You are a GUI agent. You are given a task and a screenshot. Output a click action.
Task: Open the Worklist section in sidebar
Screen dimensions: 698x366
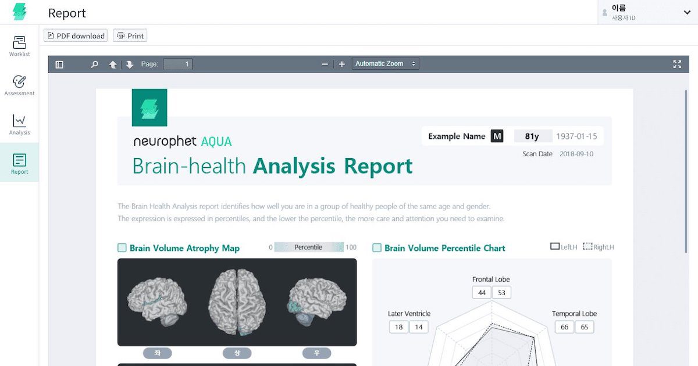pyautogui.click(x=19, y=45)
